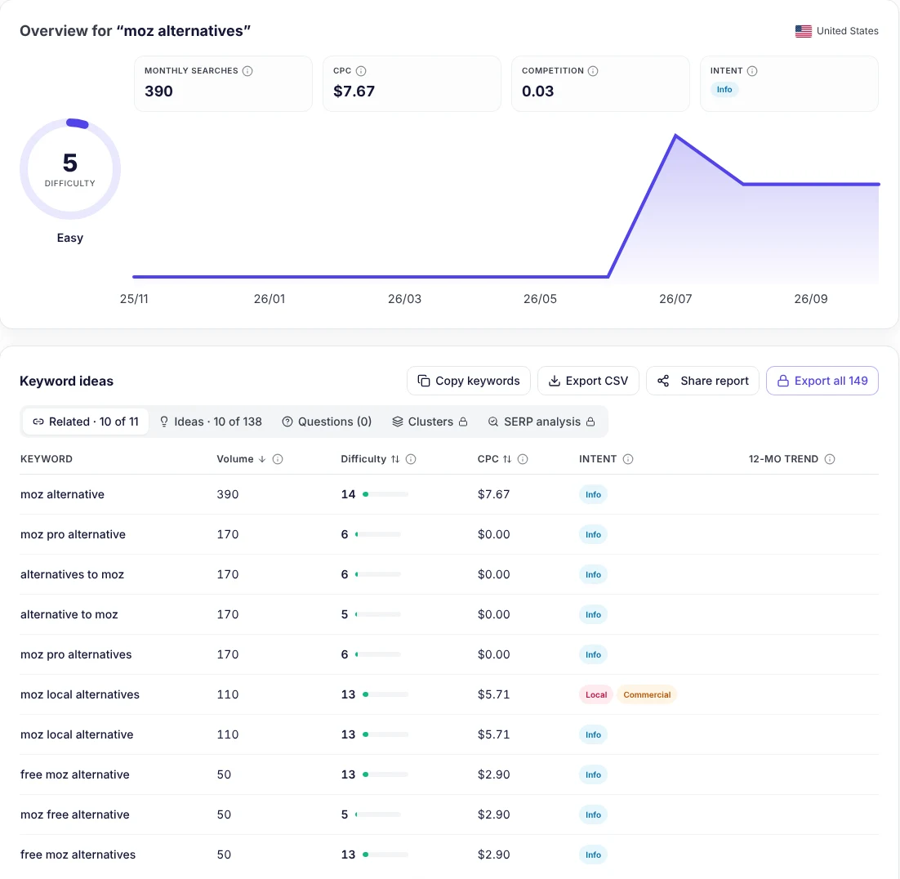Click the keyword 'alternative to moz'

[x=69, y=614]
